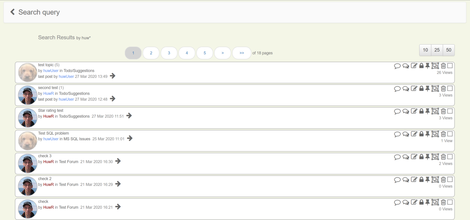Image resolution: width=470 pixels, height=220 pixels.
Task: Tick the checkbox for 'test topic'
Action: coord(450,66)
